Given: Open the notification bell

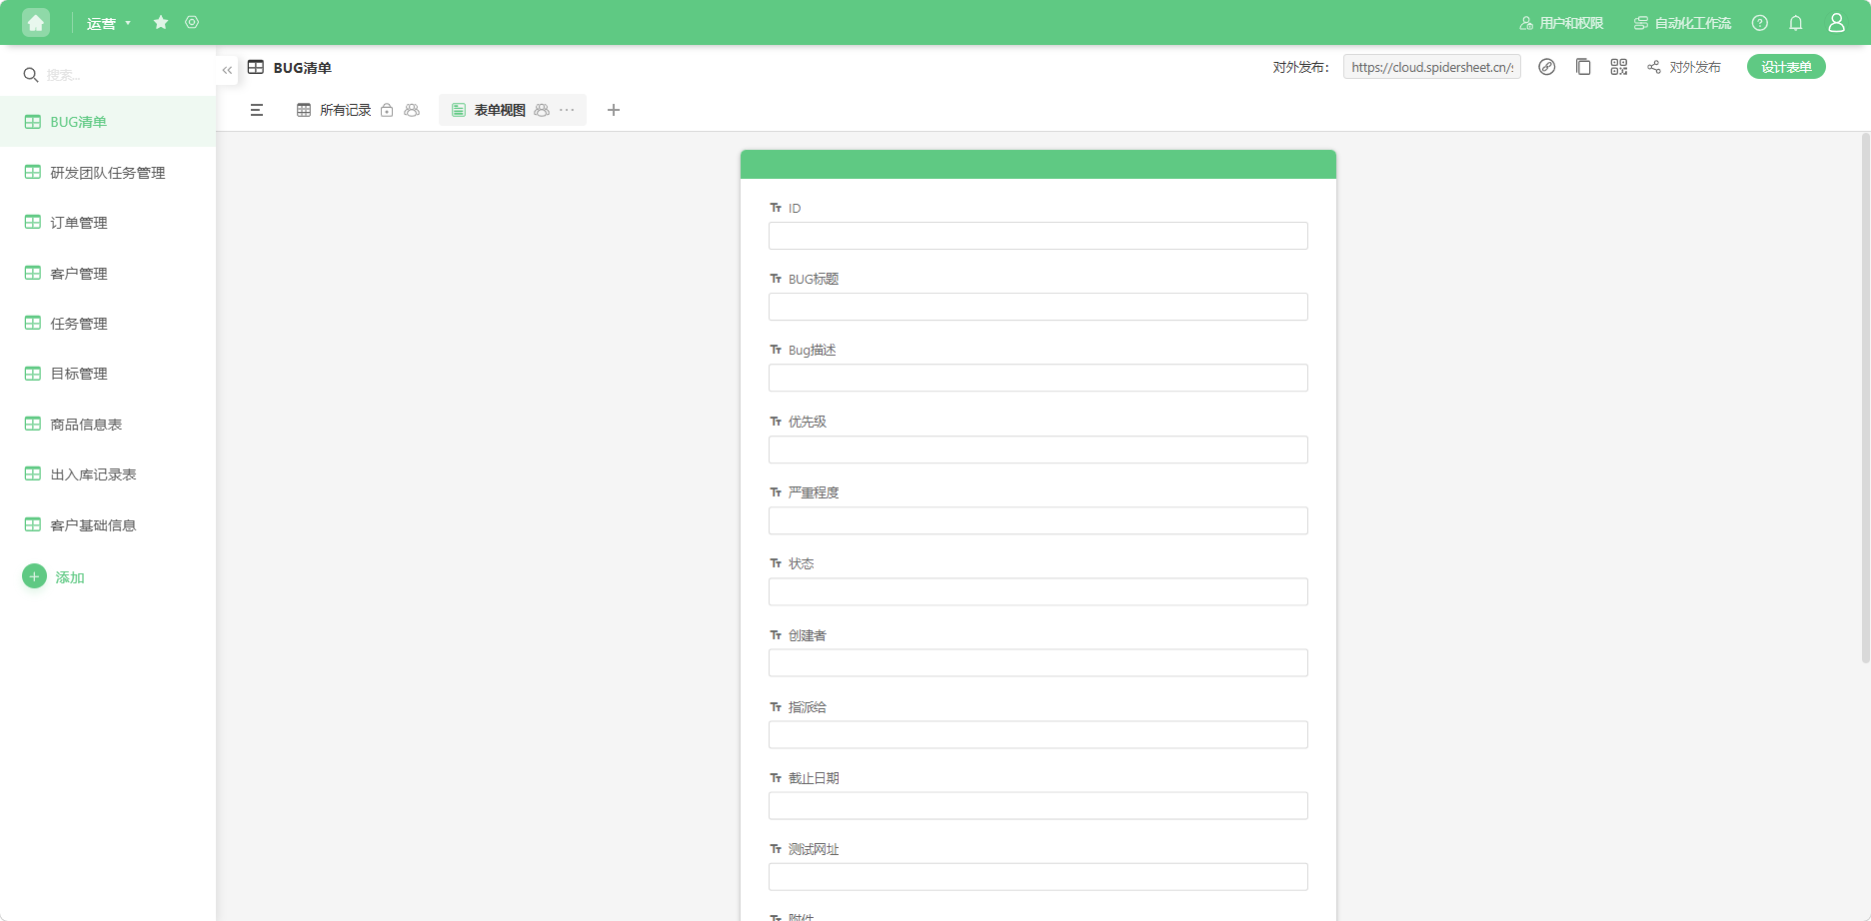Looking at the screenshot, I should (x=1796, y=23).
